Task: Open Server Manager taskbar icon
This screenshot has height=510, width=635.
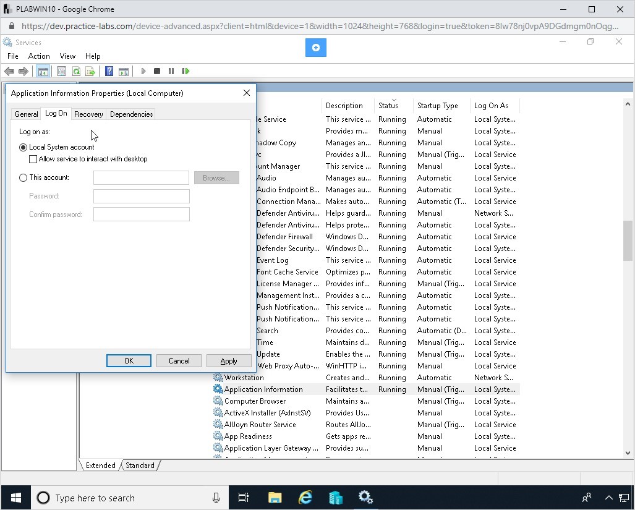Action: (335, 498)
